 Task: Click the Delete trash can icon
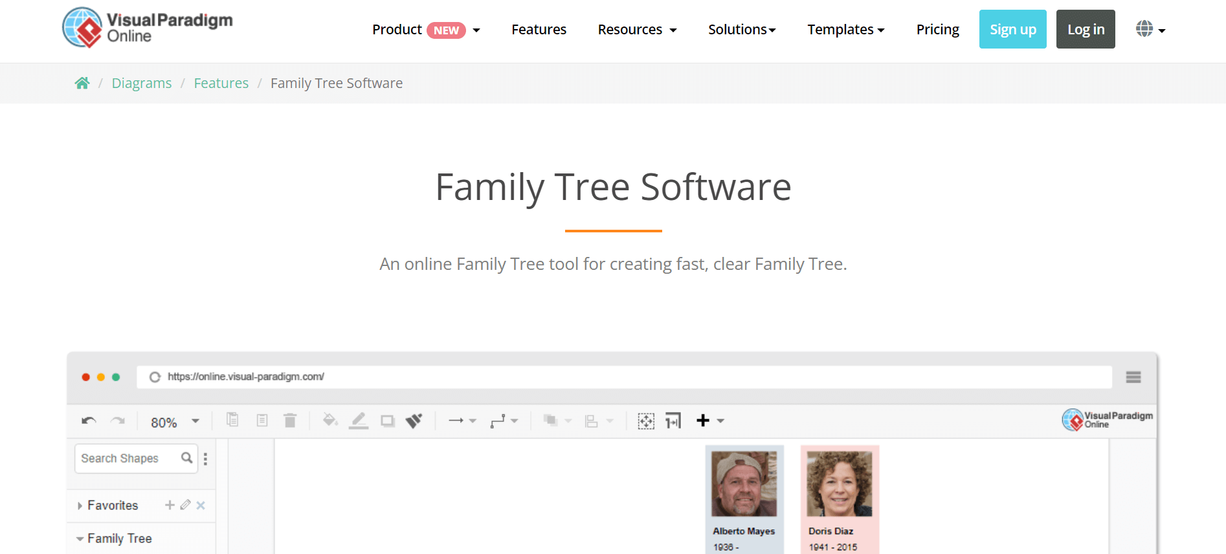tap(290, 421)
